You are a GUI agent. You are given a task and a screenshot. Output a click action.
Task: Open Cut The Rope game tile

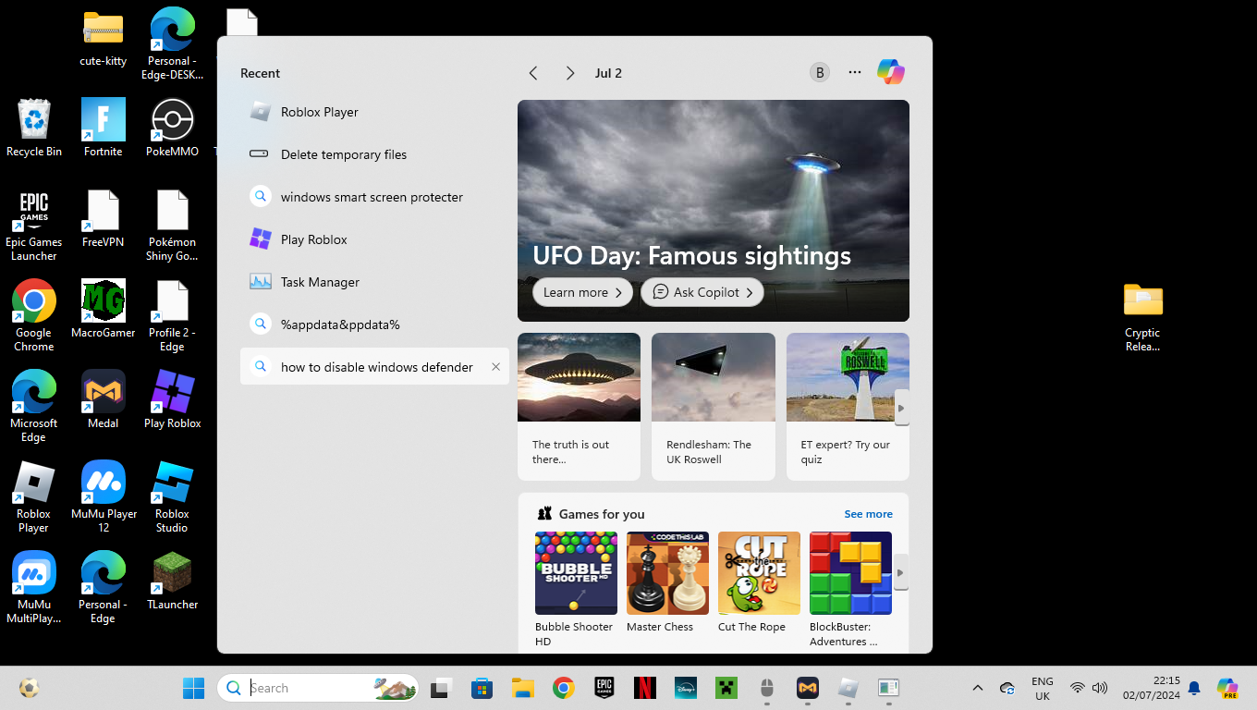point(759,582)
